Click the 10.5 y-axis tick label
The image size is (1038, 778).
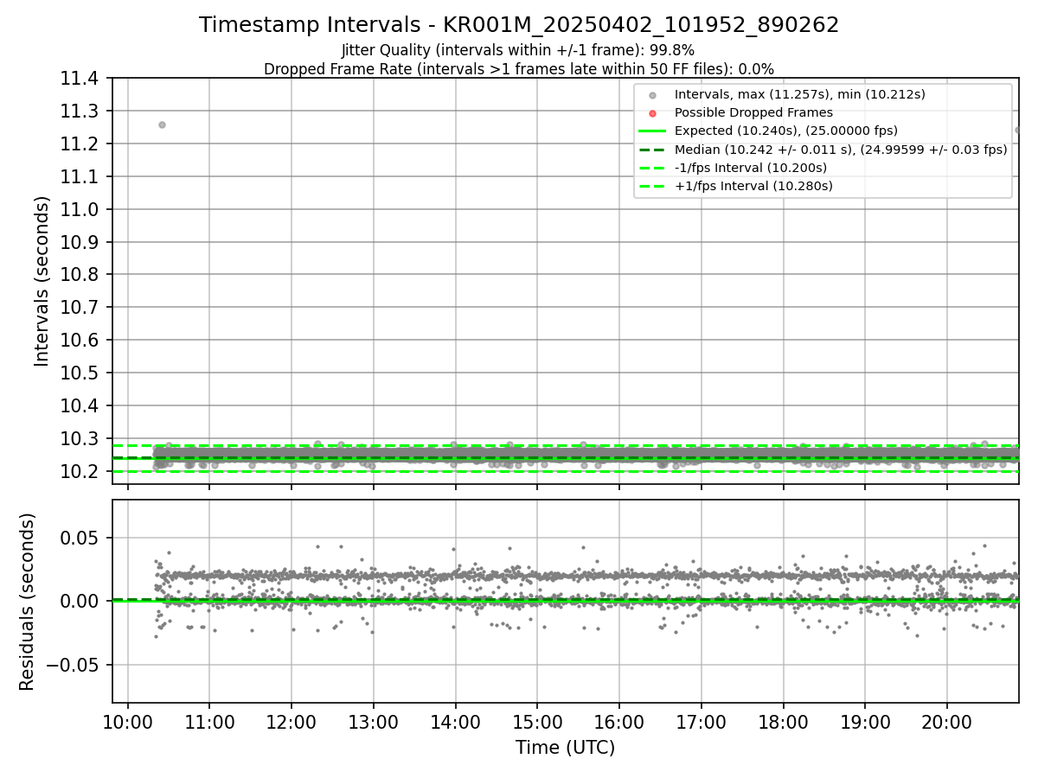[x=81, y=373]
